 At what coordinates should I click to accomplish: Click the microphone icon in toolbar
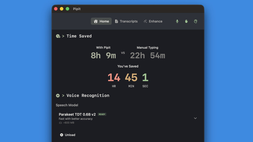click(177, 21)
